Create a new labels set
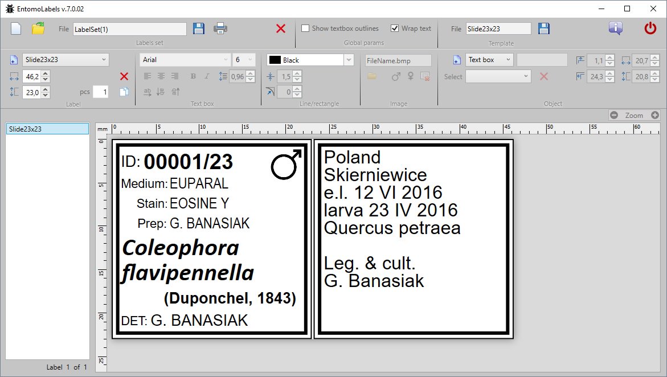 click(x=16, y=28)
